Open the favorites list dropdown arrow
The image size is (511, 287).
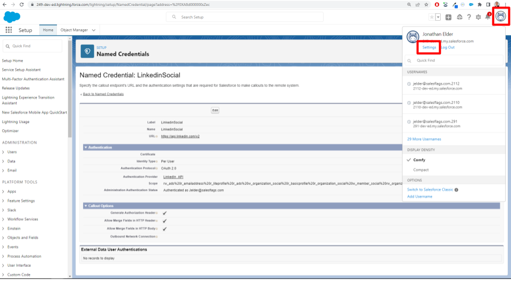(438, 17)
